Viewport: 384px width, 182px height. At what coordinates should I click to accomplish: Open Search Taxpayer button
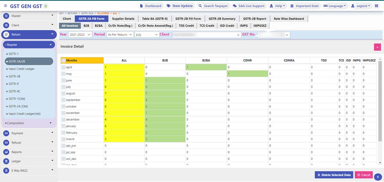pos(212,6)
